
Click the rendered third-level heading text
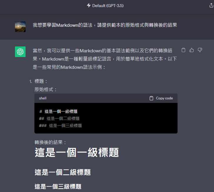[x=58, y=186]
